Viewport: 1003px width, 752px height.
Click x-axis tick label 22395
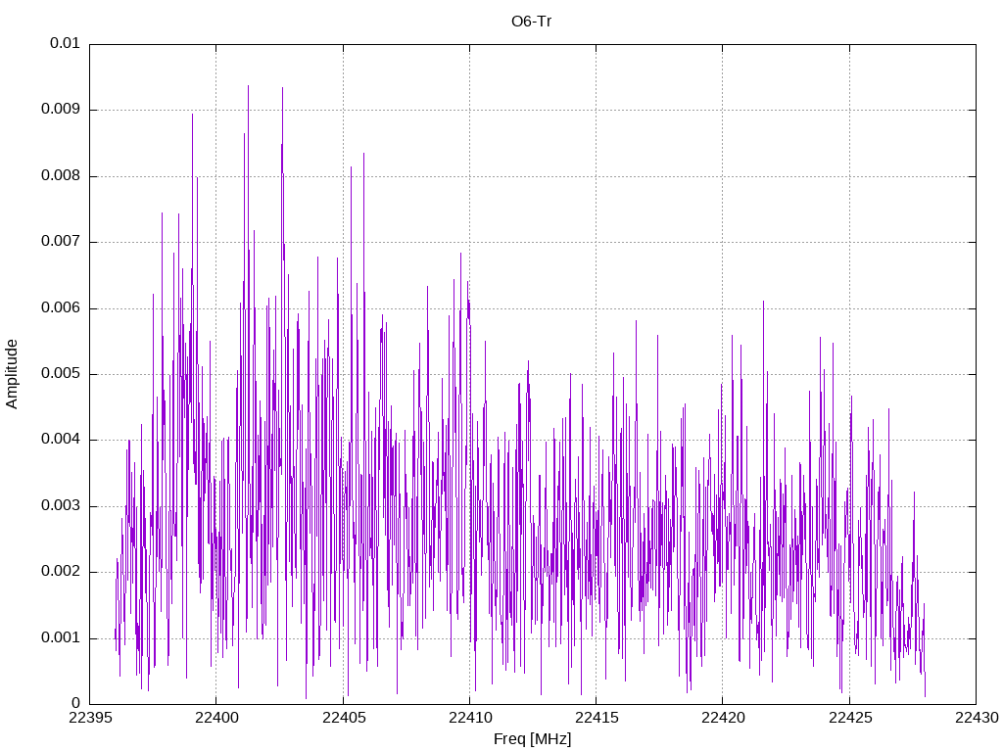point(89,718)
